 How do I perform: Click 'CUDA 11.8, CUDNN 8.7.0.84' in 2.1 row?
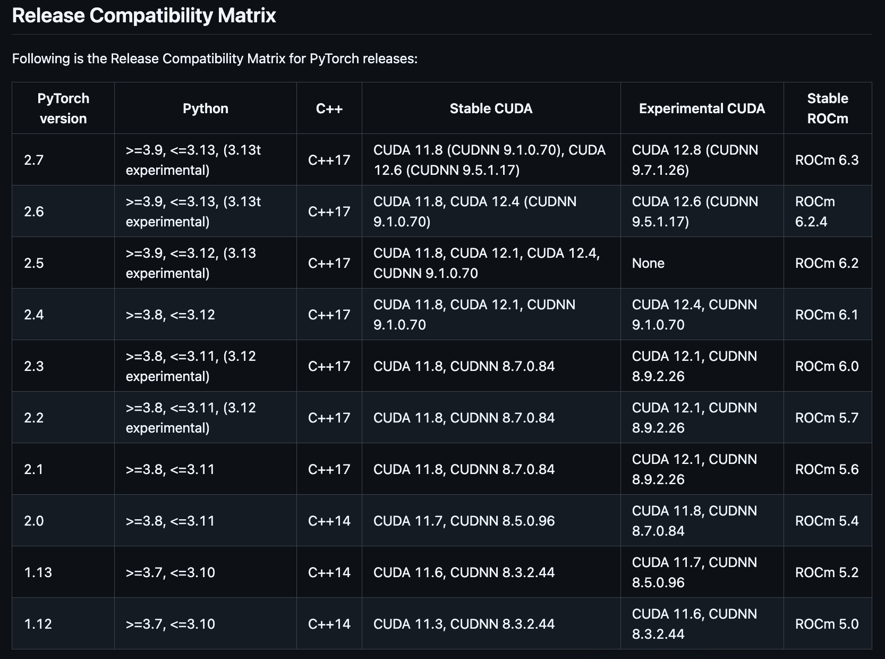point(491,469)
